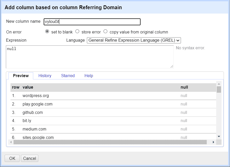Choose the 'store error' radio option

[x=77, y=32]
